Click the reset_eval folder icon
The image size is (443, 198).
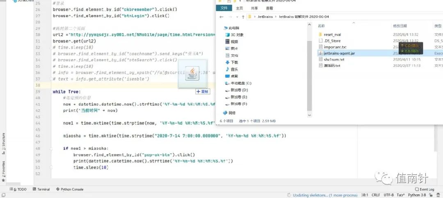[320, 34]
